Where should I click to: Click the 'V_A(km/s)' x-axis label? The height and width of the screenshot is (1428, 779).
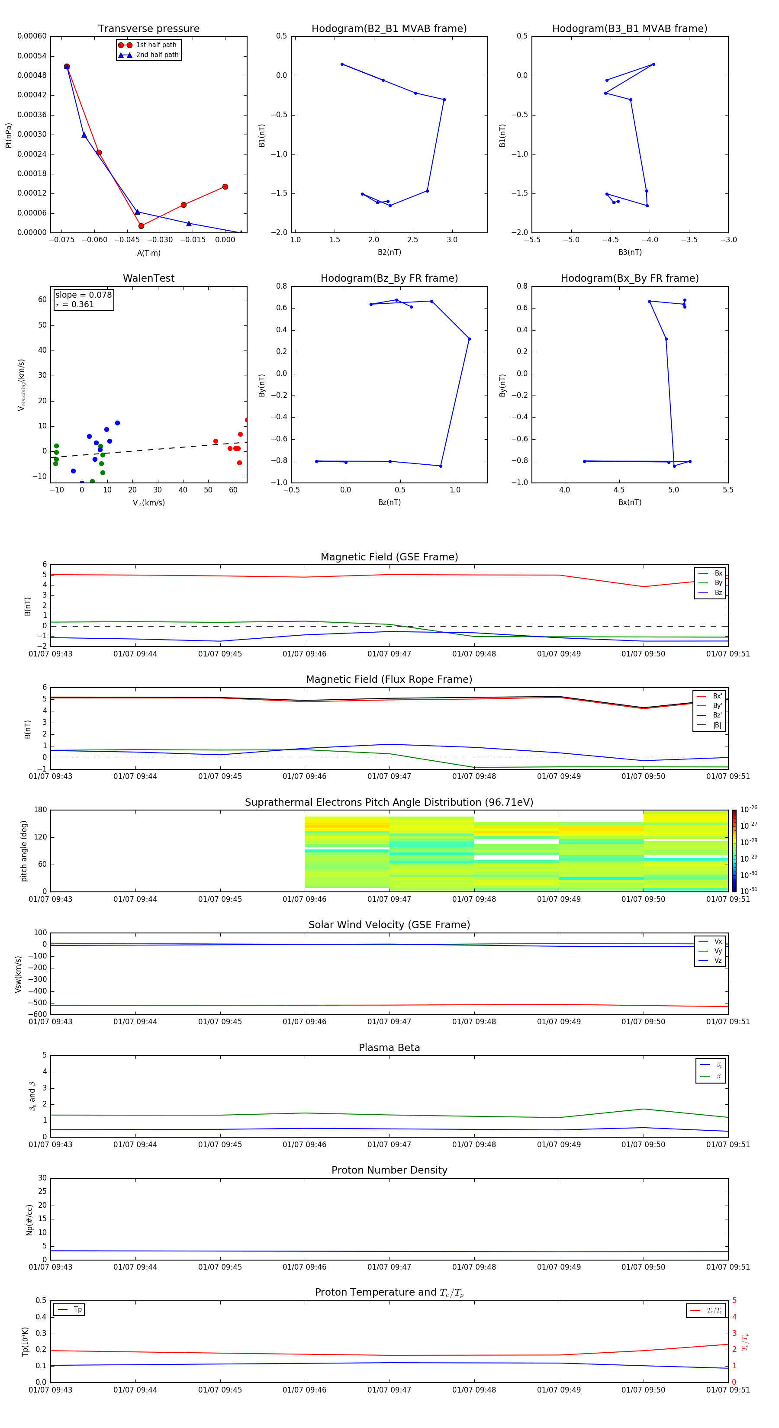point(148,503)
